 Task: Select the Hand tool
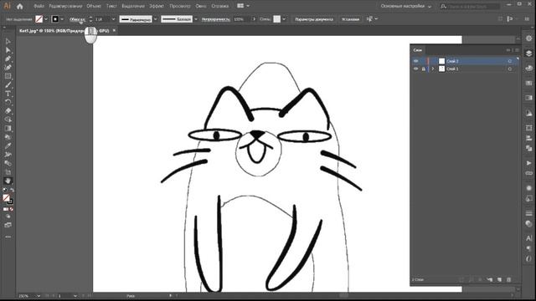[8, 181]
